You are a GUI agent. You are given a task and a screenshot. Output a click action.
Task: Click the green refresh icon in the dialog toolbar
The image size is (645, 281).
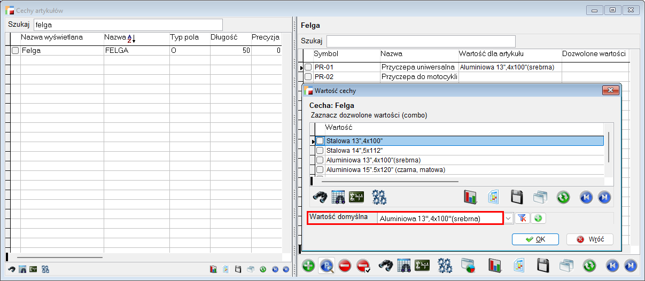(563, 197)
